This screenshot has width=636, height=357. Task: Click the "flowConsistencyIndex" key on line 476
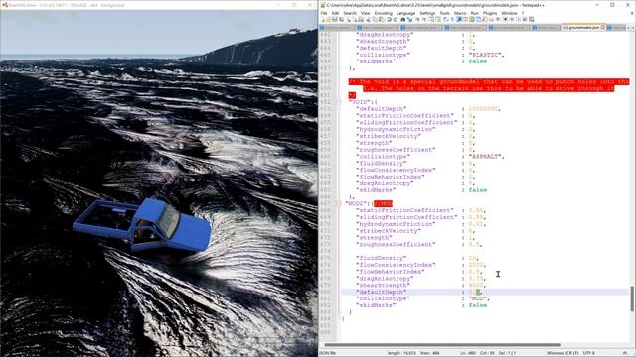396,265
